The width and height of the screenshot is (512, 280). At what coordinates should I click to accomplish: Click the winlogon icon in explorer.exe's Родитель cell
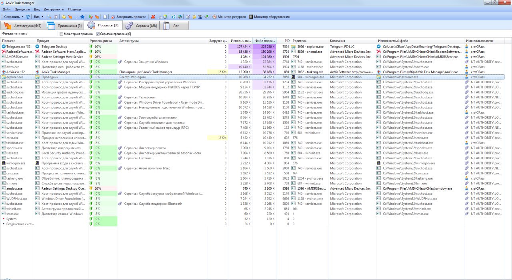pyautogui.click(x=293, y=77)
